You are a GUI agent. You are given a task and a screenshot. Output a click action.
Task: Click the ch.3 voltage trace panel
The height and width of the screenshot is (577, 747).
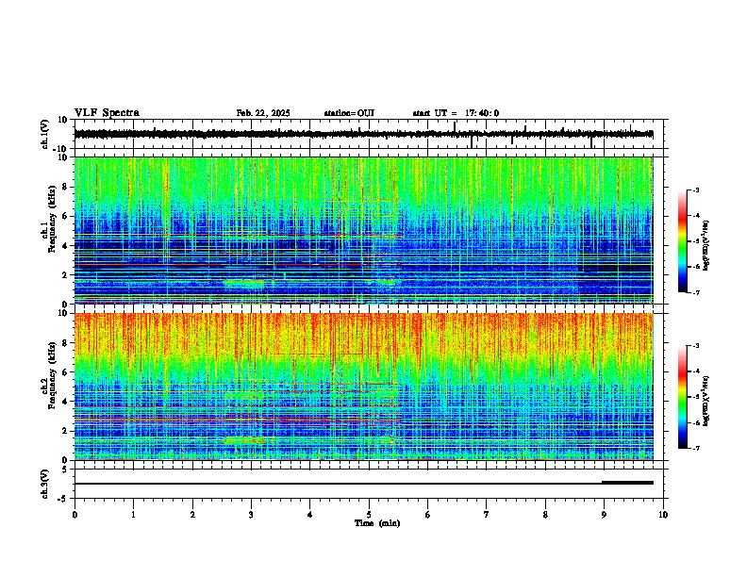pyautogui.click(x=371, y=484)
